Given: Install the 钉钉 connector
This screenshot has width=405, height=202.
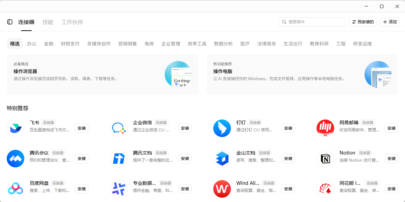Looking at the screenshot, I should click(x=288, y=128).
